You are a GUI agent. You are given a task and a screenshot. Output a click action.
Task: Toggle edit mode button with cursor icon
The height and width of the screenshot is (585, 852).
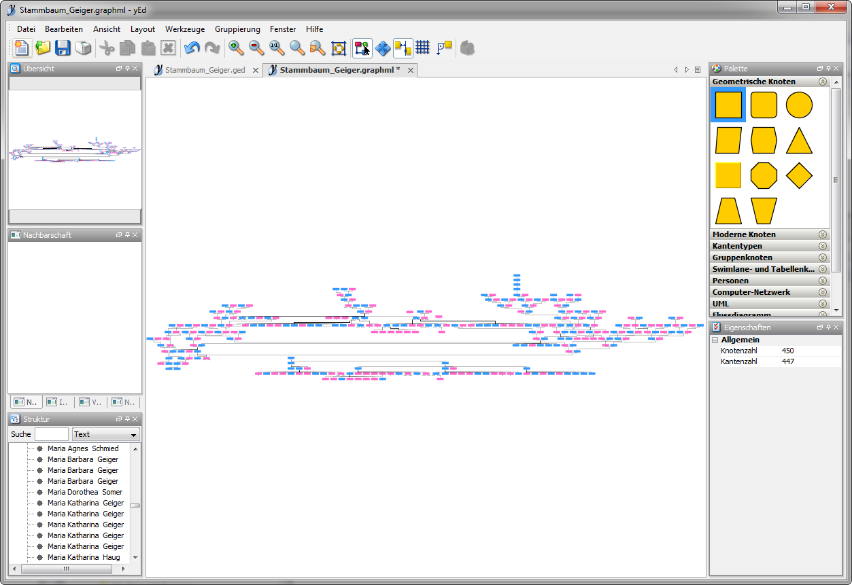(x=362, y=48)
